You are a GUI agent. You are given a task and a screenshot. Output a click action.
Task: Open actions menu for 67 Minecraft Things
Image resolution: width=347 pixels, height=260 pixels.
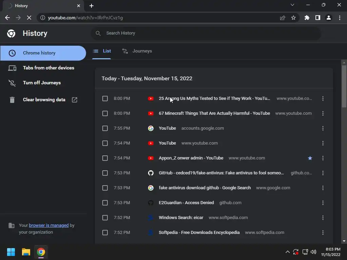(323, 113)
